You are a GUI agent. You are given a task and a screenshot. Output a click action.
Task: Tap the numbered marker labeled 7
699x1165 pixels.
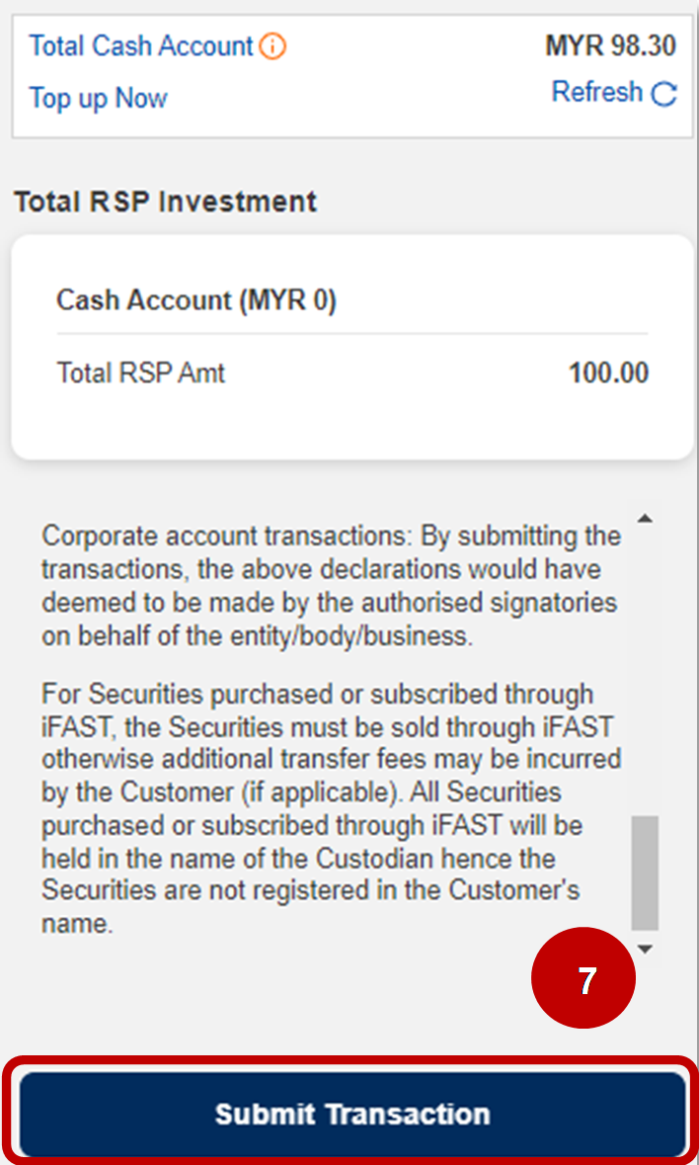582,978
